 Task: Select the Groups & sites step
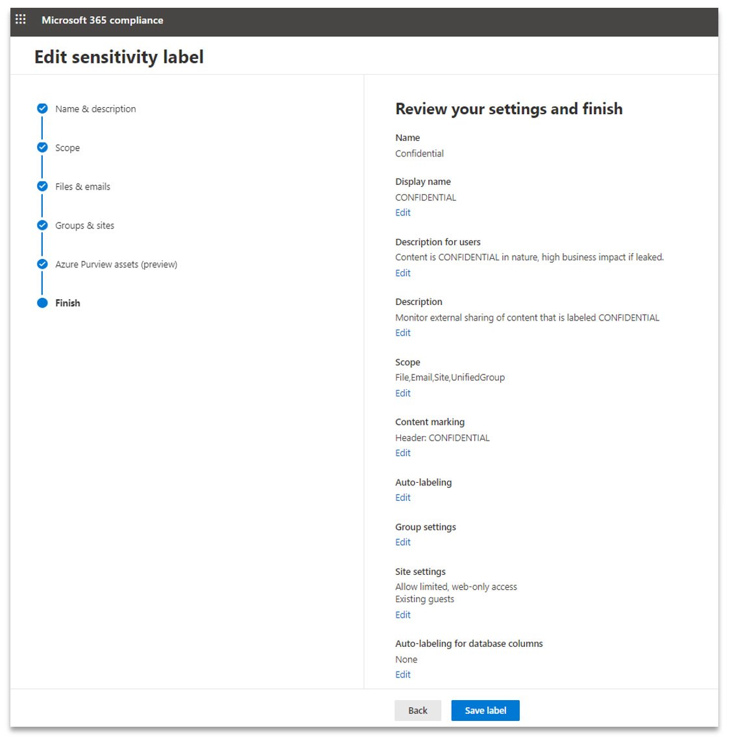(x=84, y=226)
